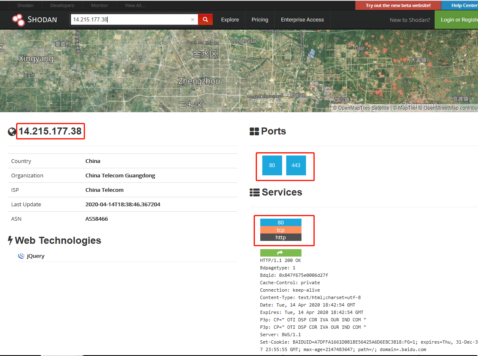The width and height of the screenshot is (478, 356).
Task: Click the Web Technologies lightning icon
Action: click(x=10, y=240)
